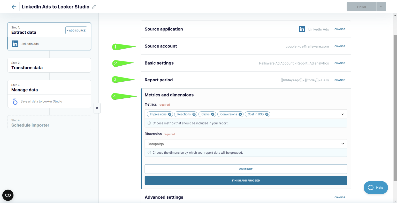Image resolution: width=397 pixels, height=203 pixels.
Task: Expand the arrow next to FINISH
Action: 381,6
